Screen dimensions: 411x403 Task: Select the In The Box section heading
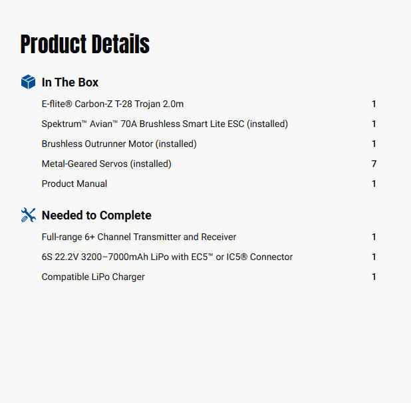pyautogui.click(x=70, y=82)
